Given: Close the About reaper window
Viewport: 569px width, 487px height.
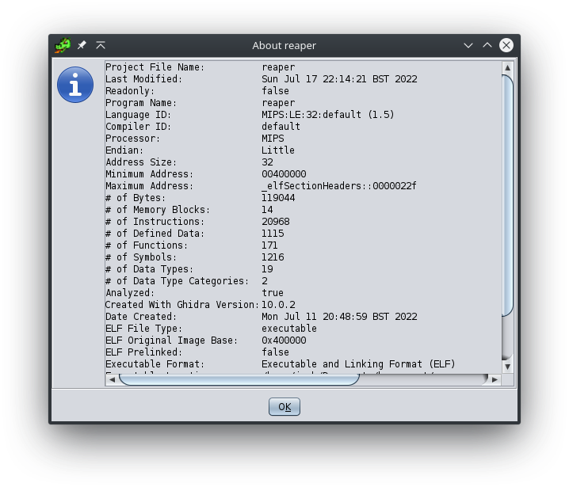Looking at the screenshot, I should tap(506, 45).
